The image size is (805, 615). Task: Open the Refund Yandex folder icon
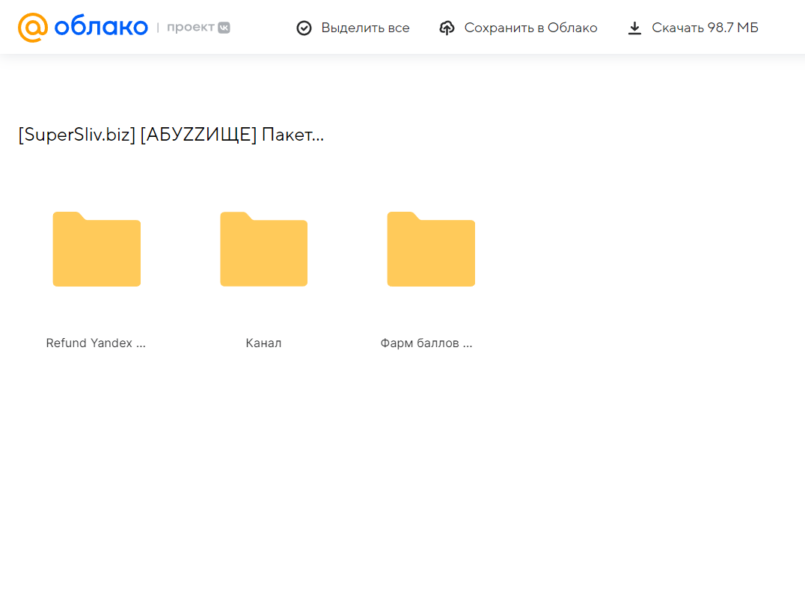tap(97, 249)
